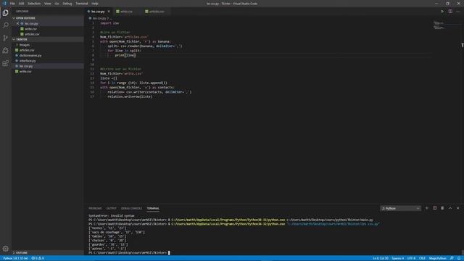The height and width of the screenshot is (261, 464).
Task: Switch to the Output panel tab
Action: (x=111, y=208)
